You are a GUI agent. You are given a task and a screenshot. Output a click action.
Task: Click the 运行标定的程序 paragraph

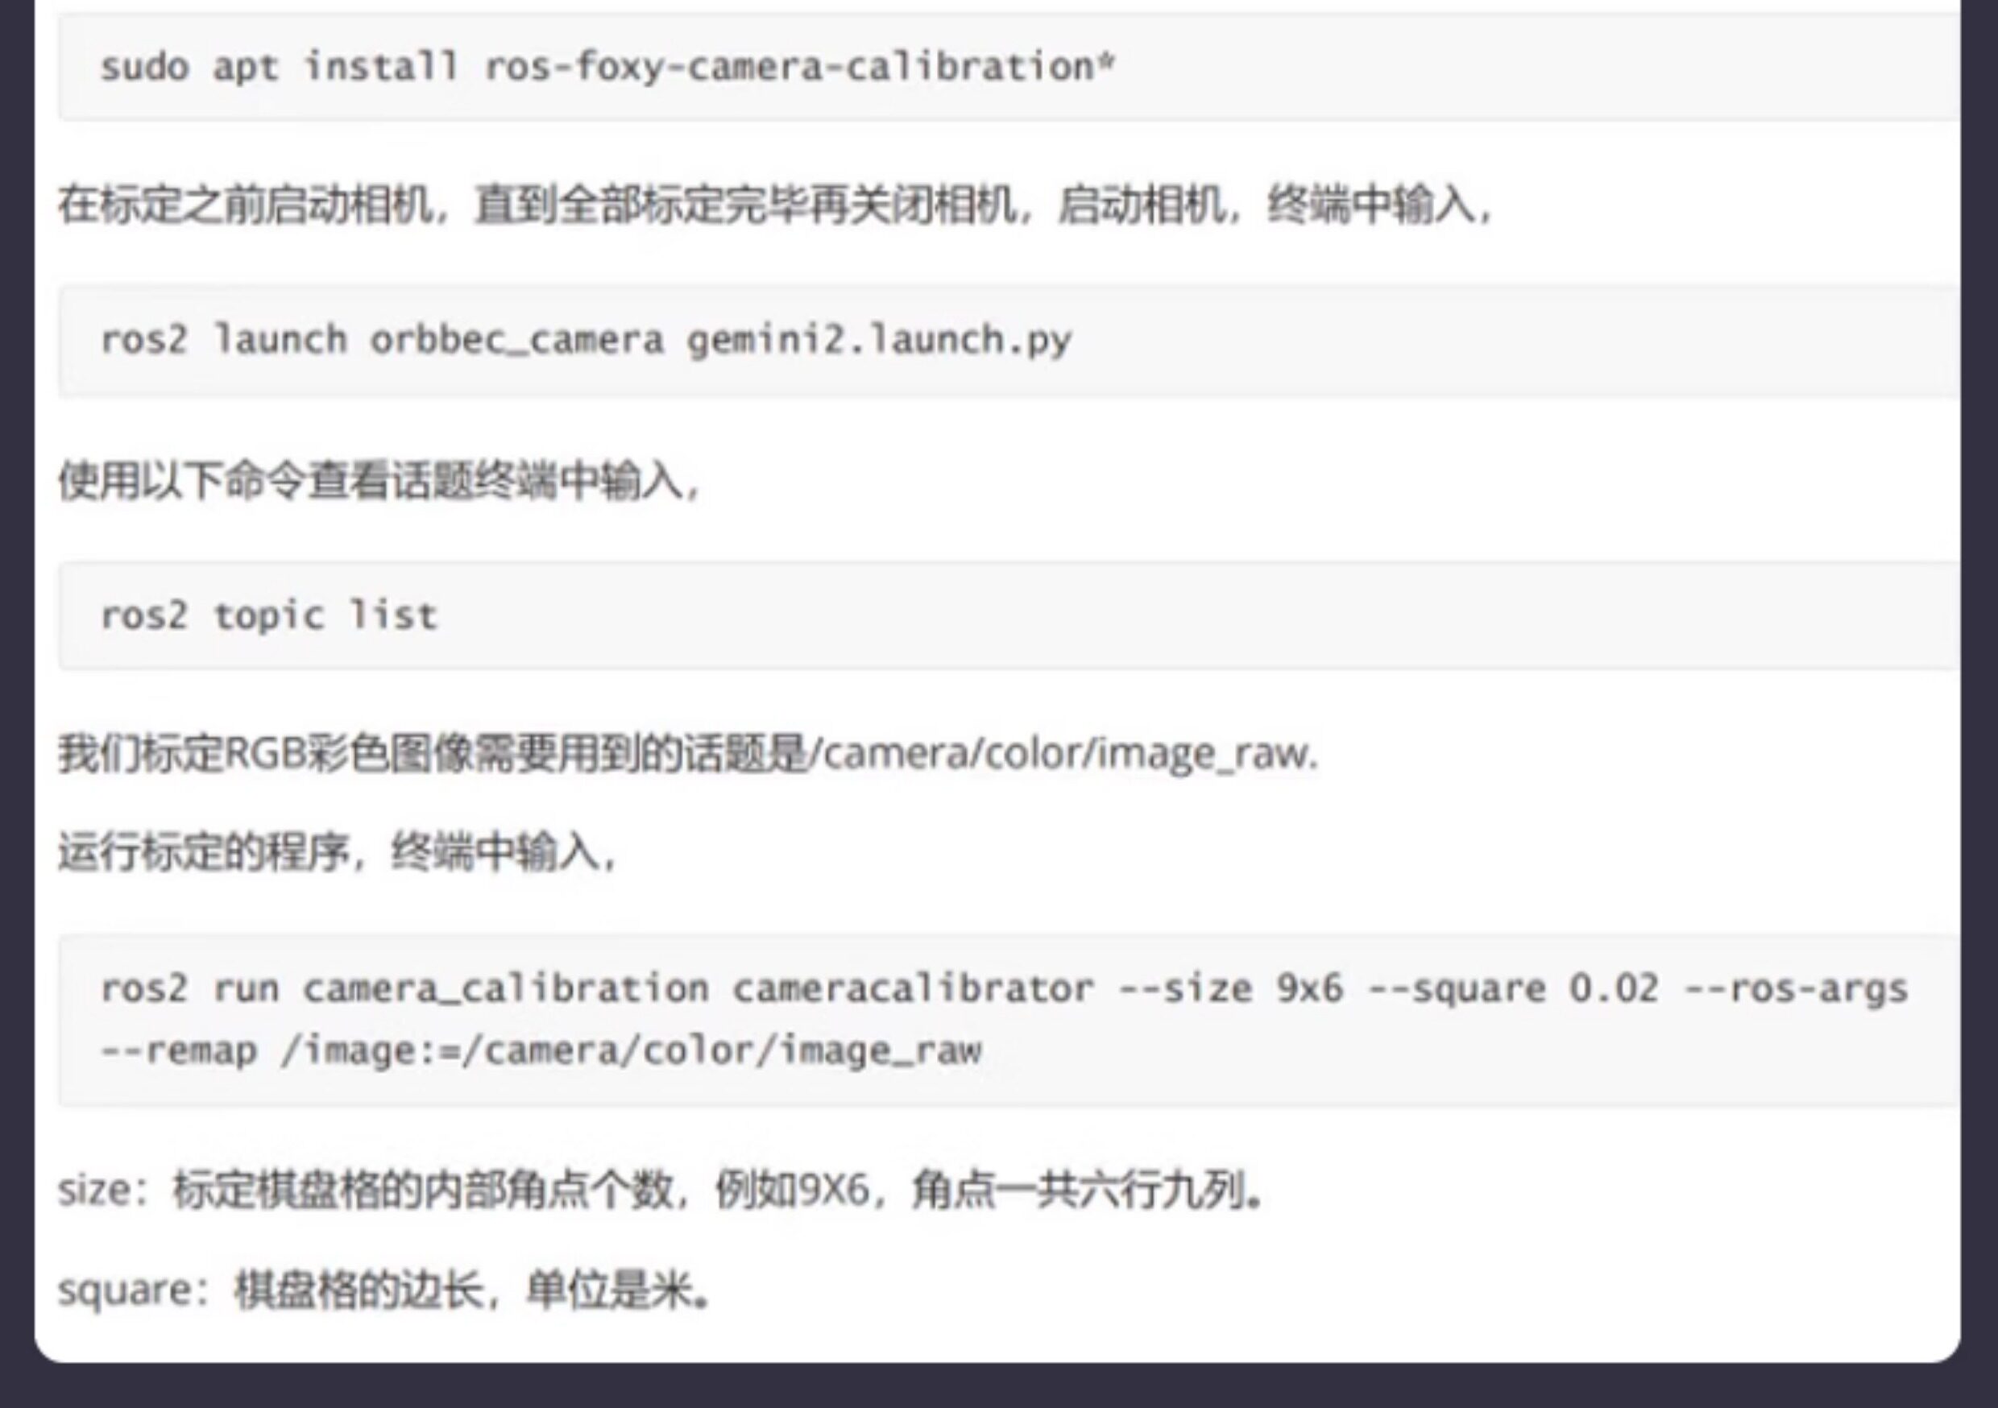click(x=338, y=851)
